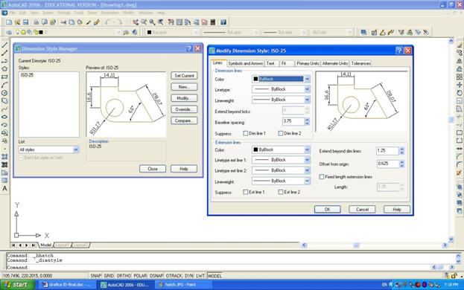The width and height of the screenshot is (464, 290).
Task: Click OK in Modify Dimension Style dialog
Action: (327, 210)
